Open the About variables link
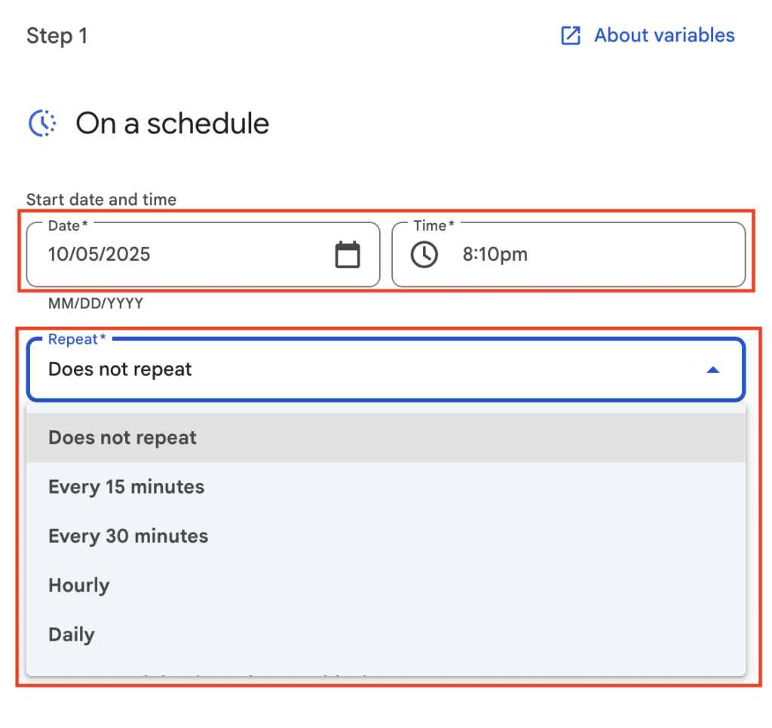772x728 pixels. pos(663,35)
